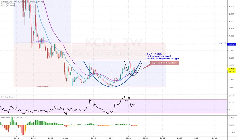
Task: Click the 2013 label on the time axis
Action: point(16,138)
